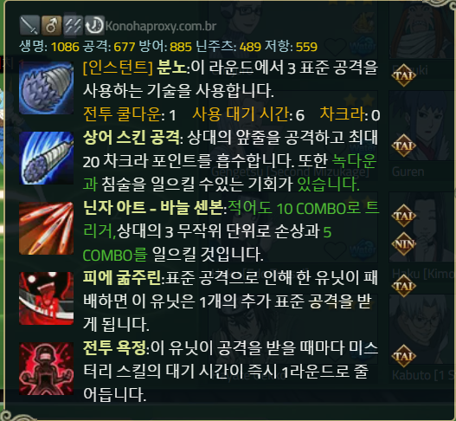Click the TAI badge above the NIN badge
This screenshot has width=456, height=421.
404,216
